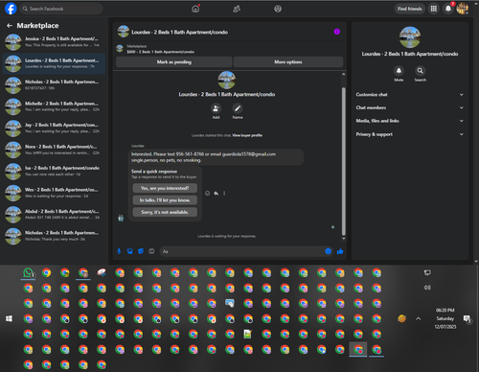Screen dimensions: 479x372
Task: Mute the Lourdes chat with bell icon
Action: [399, 71]
